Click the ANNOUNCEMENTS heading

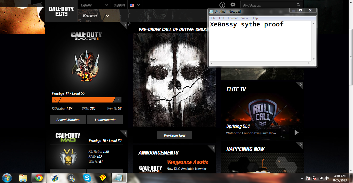click(x=158, y=153)
